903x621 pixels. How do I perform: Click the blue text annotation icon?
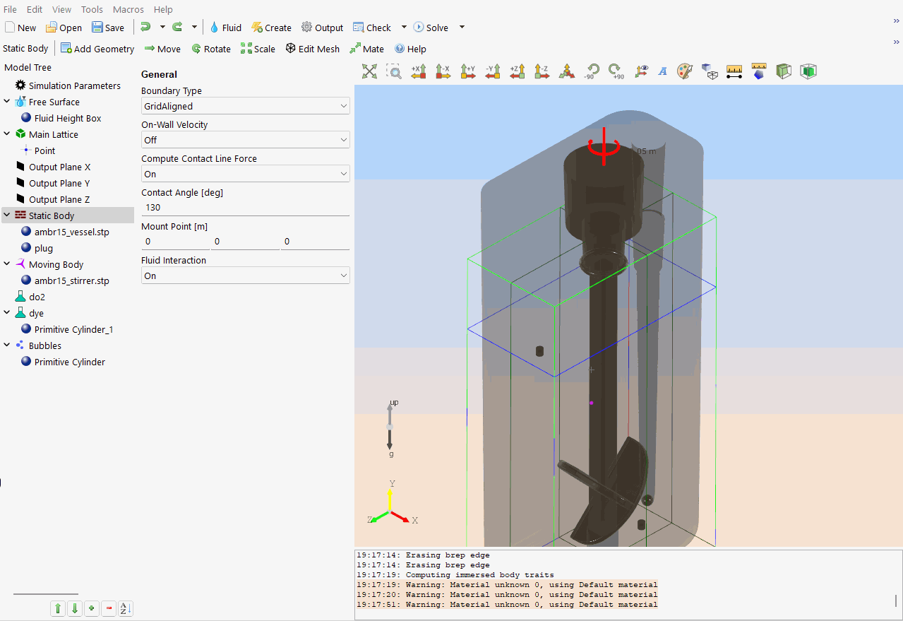(662, 71)
